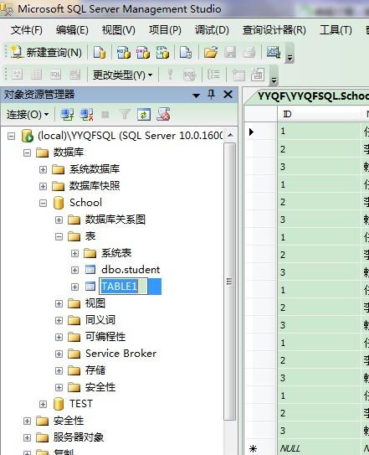Click the ID column header

click(319, 114)
